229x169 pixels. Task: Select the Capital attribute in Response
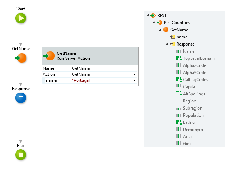click(x=189, y=87)
